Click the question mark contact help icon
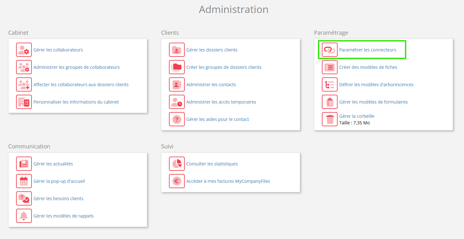The image size is (464, 239). point(177,119)
